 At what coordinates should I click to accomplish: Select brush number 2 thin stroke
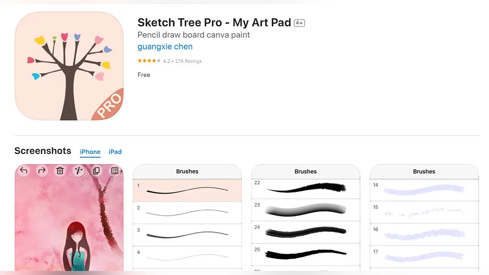[187, 213]
